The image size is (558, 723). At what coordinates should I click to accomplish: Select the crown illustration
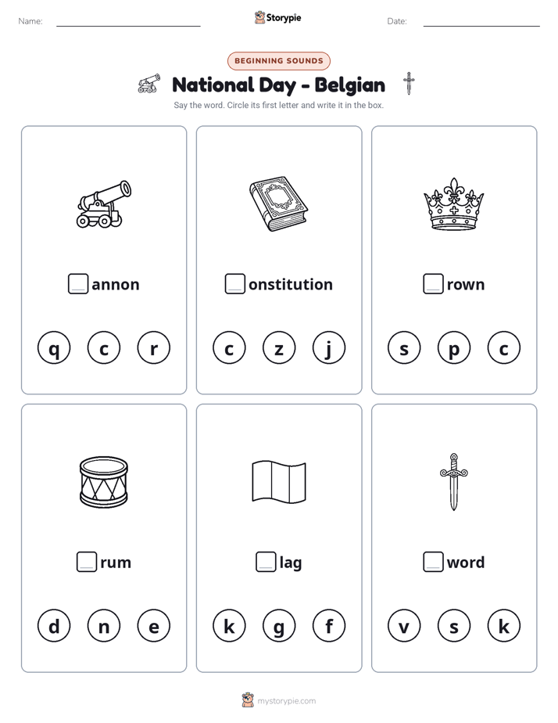coord(453,203)
